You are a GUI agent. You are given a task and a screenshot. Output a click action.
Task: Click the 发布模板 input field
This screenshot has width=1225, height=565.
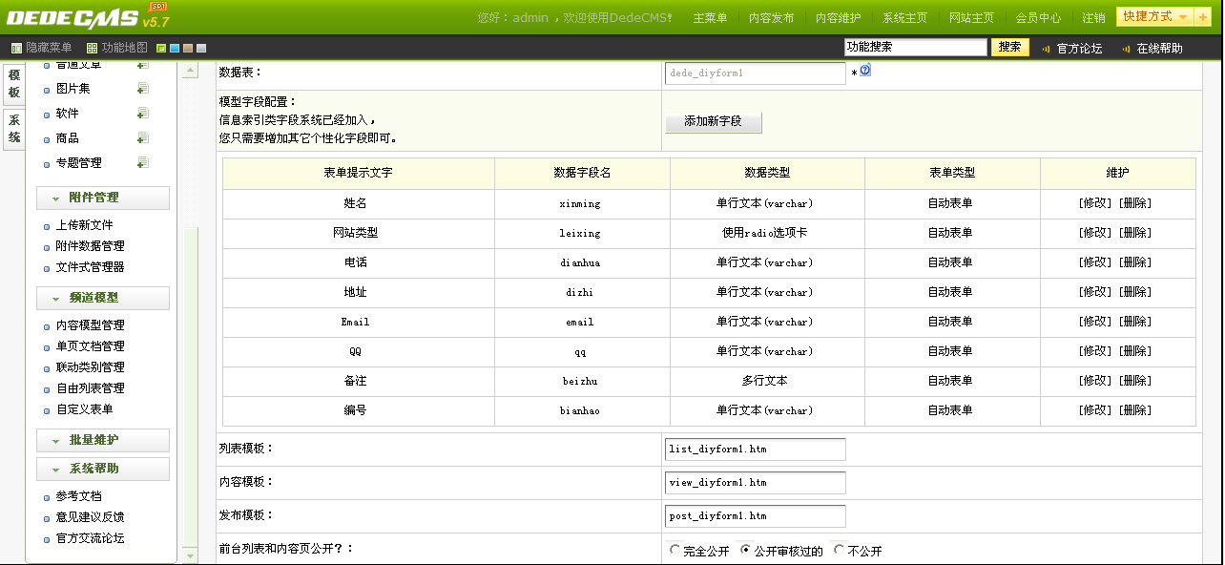coord(756,516)
